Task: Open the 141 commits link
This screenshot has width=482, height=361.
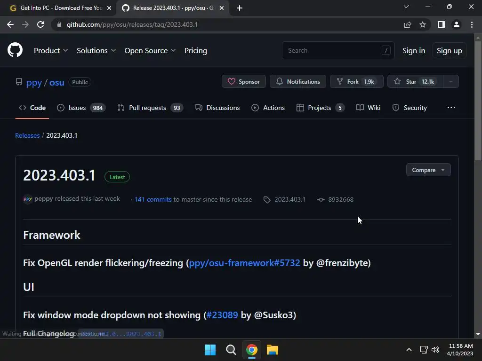Action: point(153,199)
